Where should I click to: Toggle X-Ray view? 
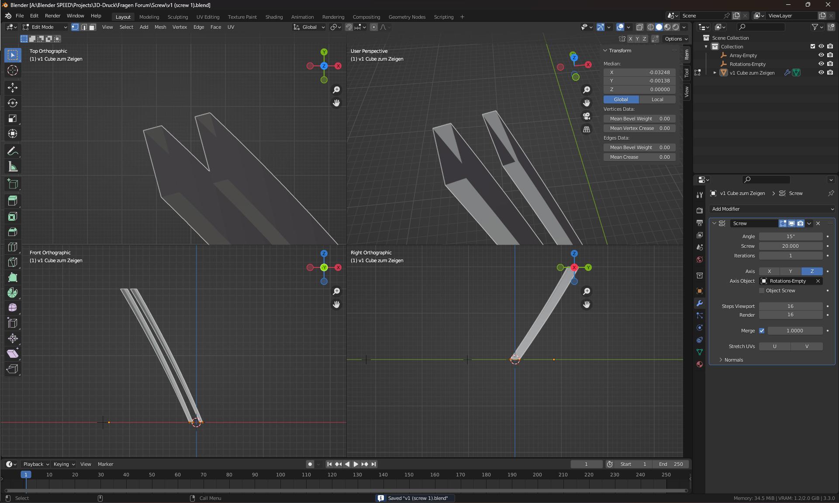pyautogui.click(x=640, y=27)
